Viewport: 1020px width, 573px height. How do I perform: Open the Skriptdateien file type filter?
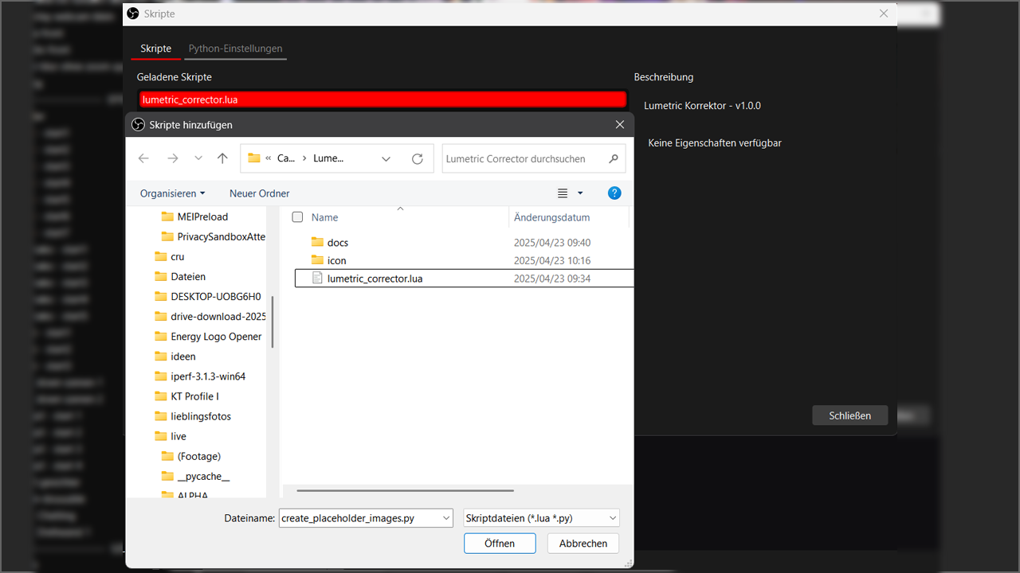point(541,517)
